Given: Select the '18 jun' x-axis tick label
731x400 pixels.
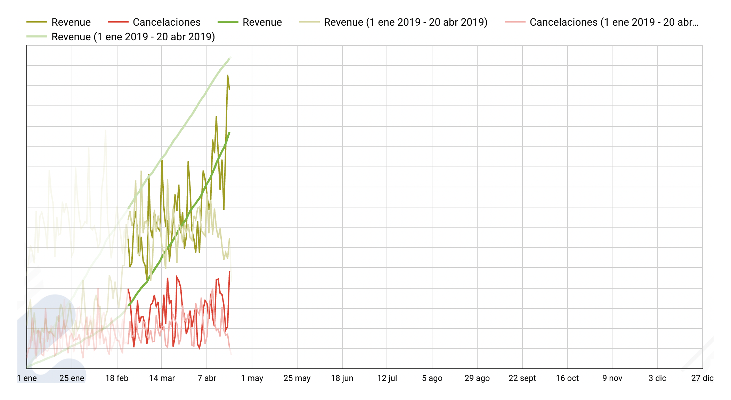Looking at the screenshot, I should point(342,378).
